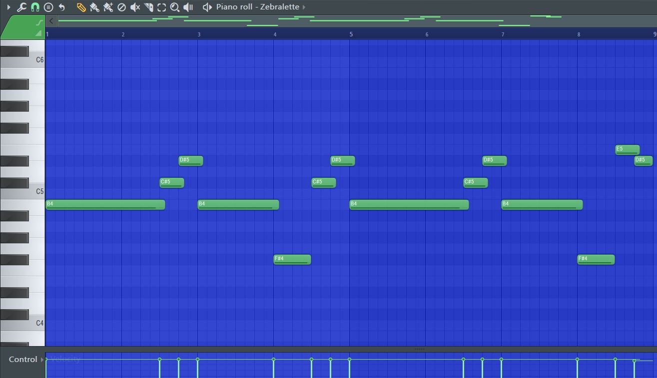Select the Draw pencil tool
Image resolution: width=657 pixels, height=378 pixels.
pyautogui.click(x=81, y=7)
